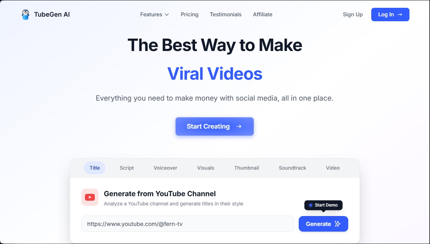This screenshot has width=430, height=244.
Task: Click the YouTube channel URL field
Action: (188, 224)
